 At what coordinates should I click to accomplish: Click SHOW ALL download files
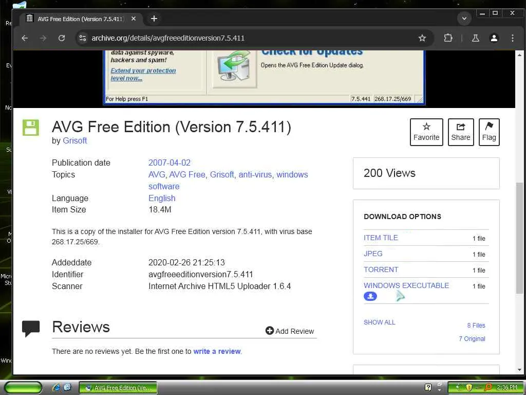(380, 322)
